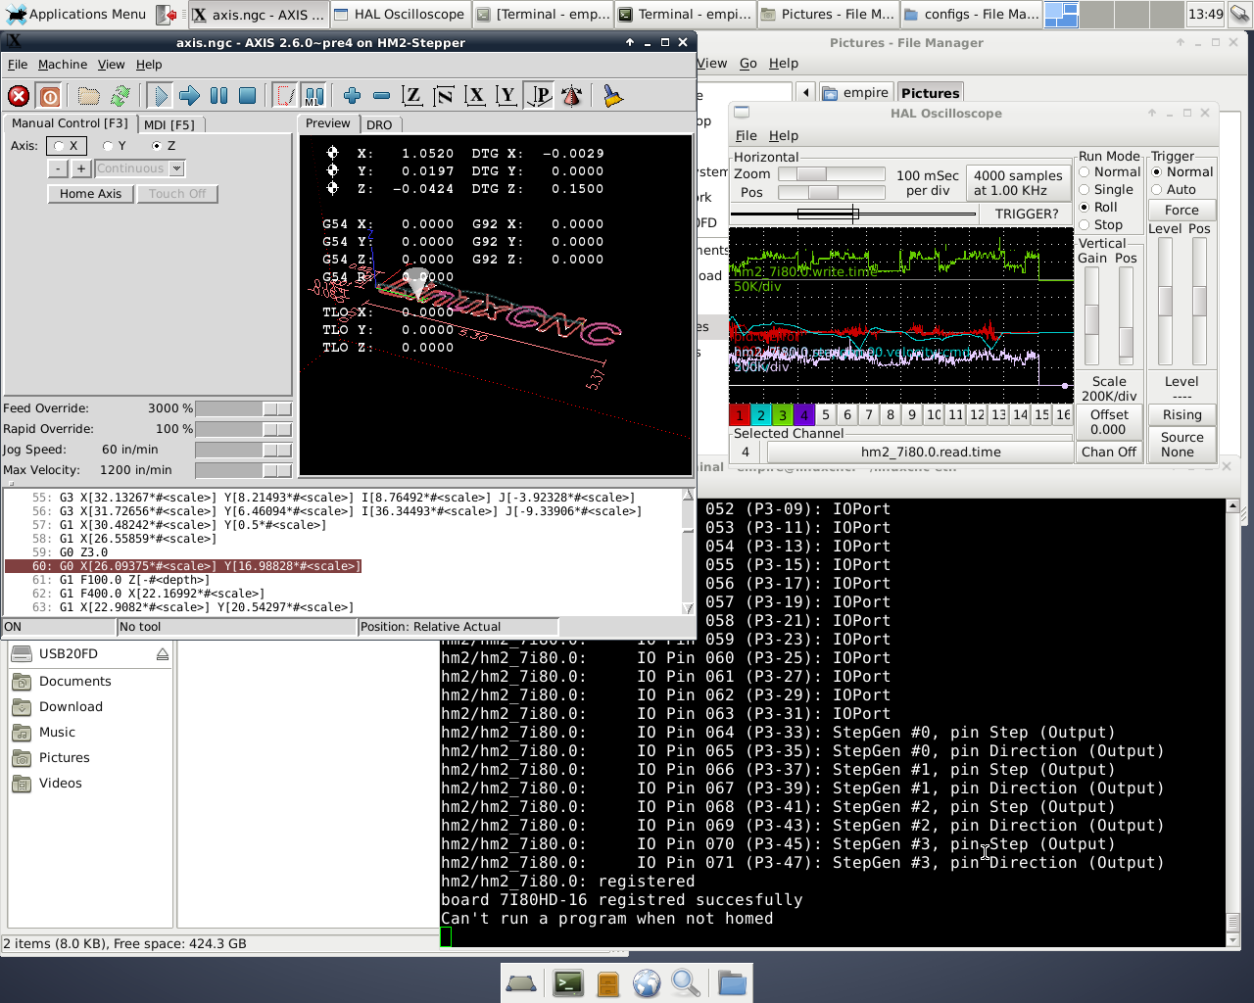
Task: Click Home Axis button
Action: coord(90,194)
